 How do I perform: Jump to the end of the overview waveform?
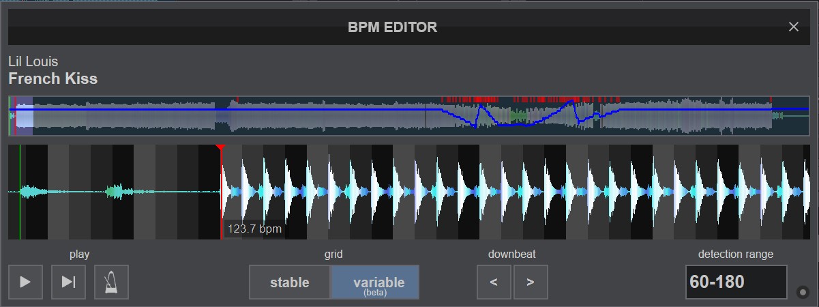(x=805, y=116)
